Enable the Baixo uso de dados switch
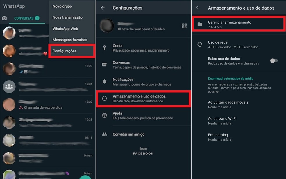This screenshot has height=179, width=286. click(x=274, y=61)
